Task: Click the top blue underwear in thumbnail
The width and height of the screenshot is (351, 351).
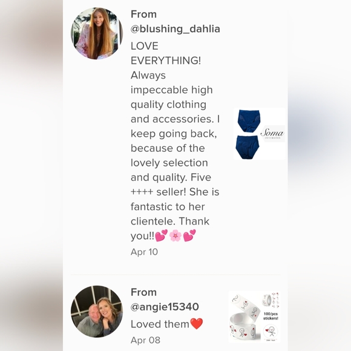Action: 249,121
